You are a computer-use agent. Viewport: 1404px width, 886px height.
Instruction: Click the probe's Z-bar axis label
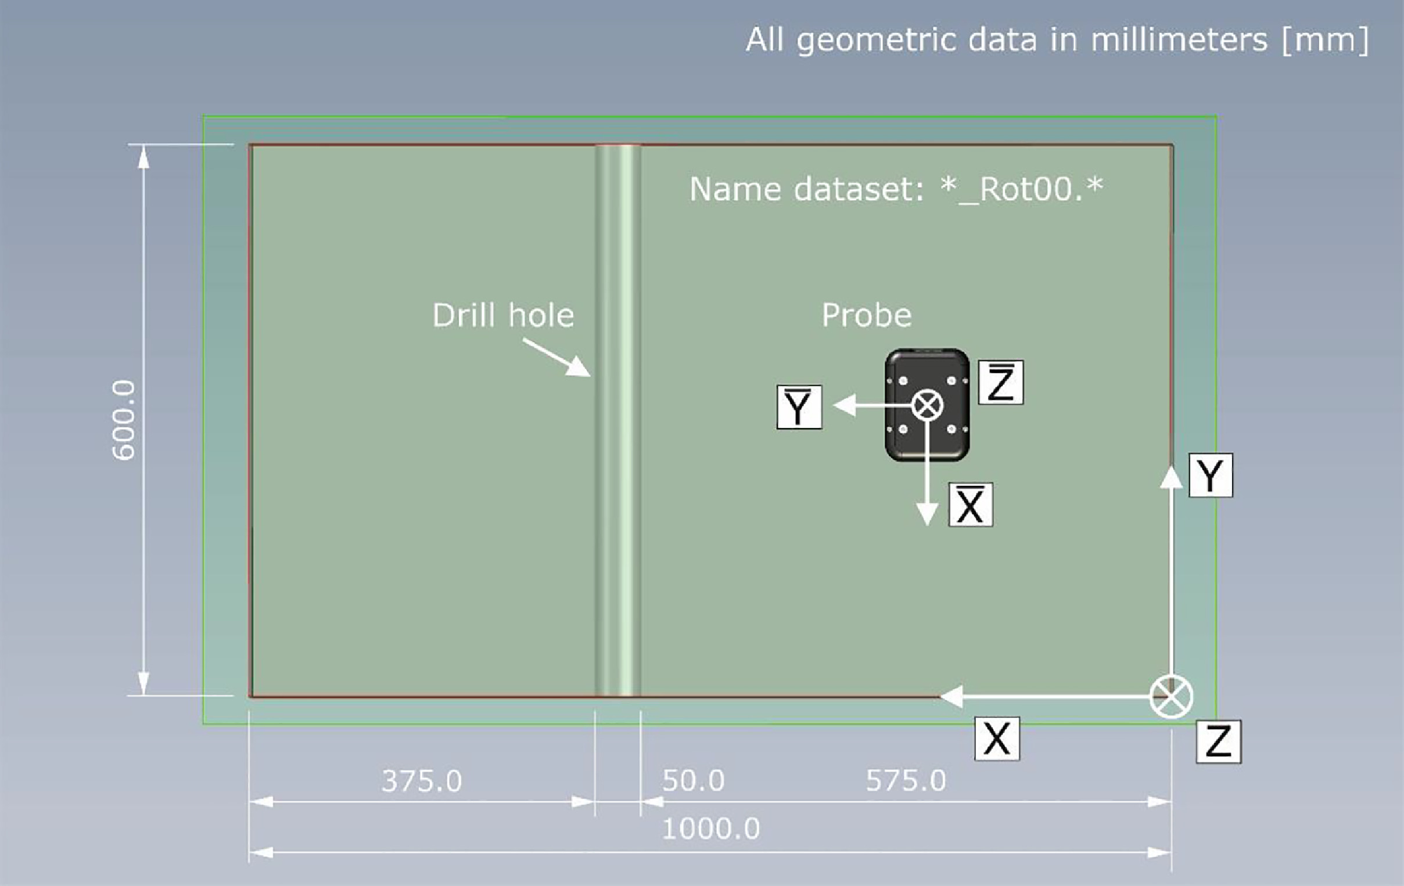(1000, 383)
